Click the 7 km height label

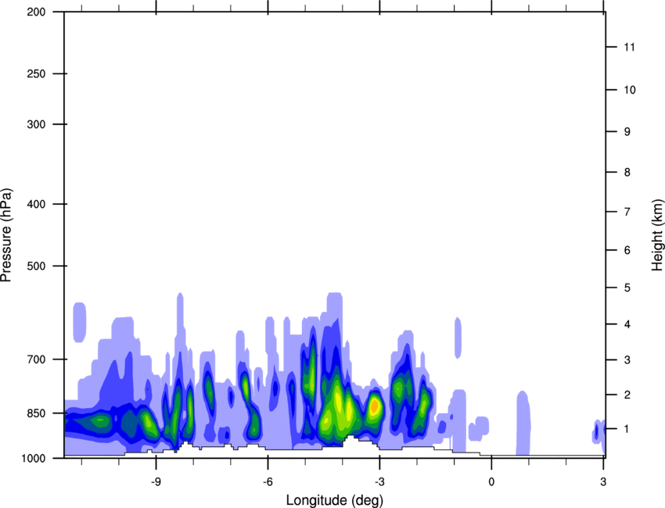[x=627, y=212]
